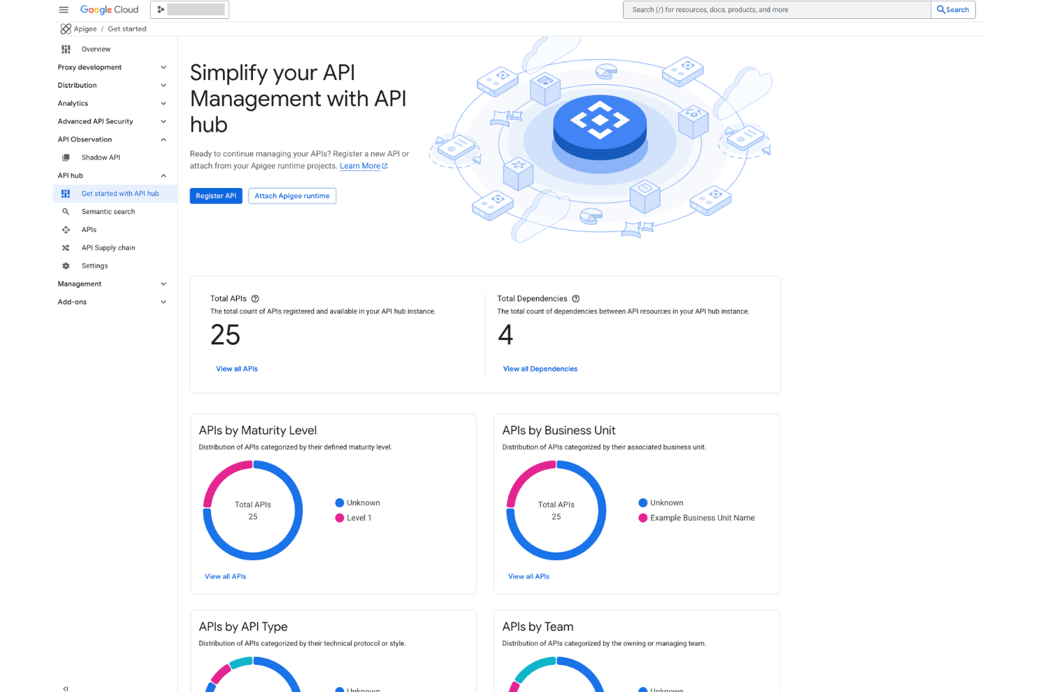Click the Shadow API icon
Screen dimensions: 1037x692
66,158
